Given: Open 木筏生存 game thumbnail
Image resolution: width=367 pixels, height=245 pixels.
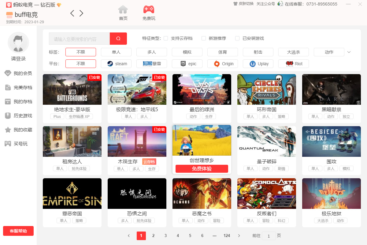Looking at the screenshot, I should click(137, 141).
